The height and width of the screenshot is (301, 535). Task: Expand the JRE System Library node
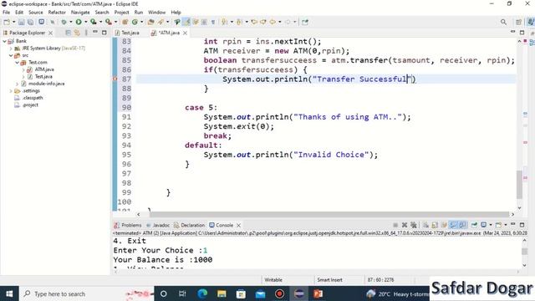pyautogui.click(x=11, y=48)
